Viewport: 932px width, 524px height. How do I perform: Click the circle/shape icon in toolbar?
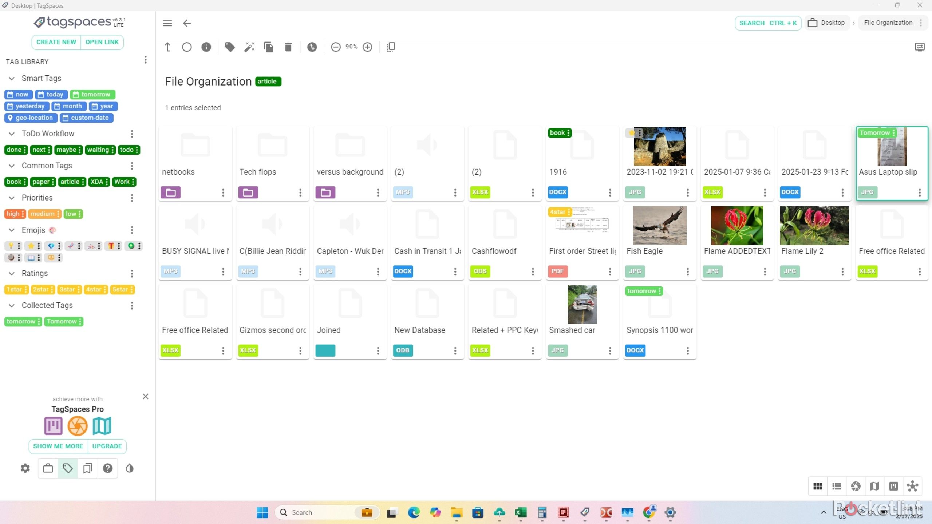click(x=187, y=47)
